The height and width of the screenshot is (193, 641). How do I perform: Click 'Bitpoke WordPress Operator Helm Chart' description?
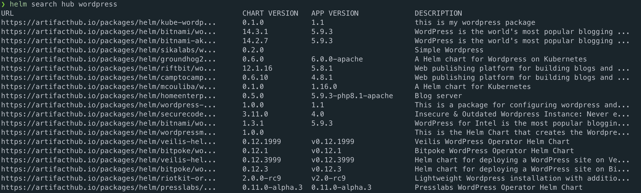tap(494, 151)
